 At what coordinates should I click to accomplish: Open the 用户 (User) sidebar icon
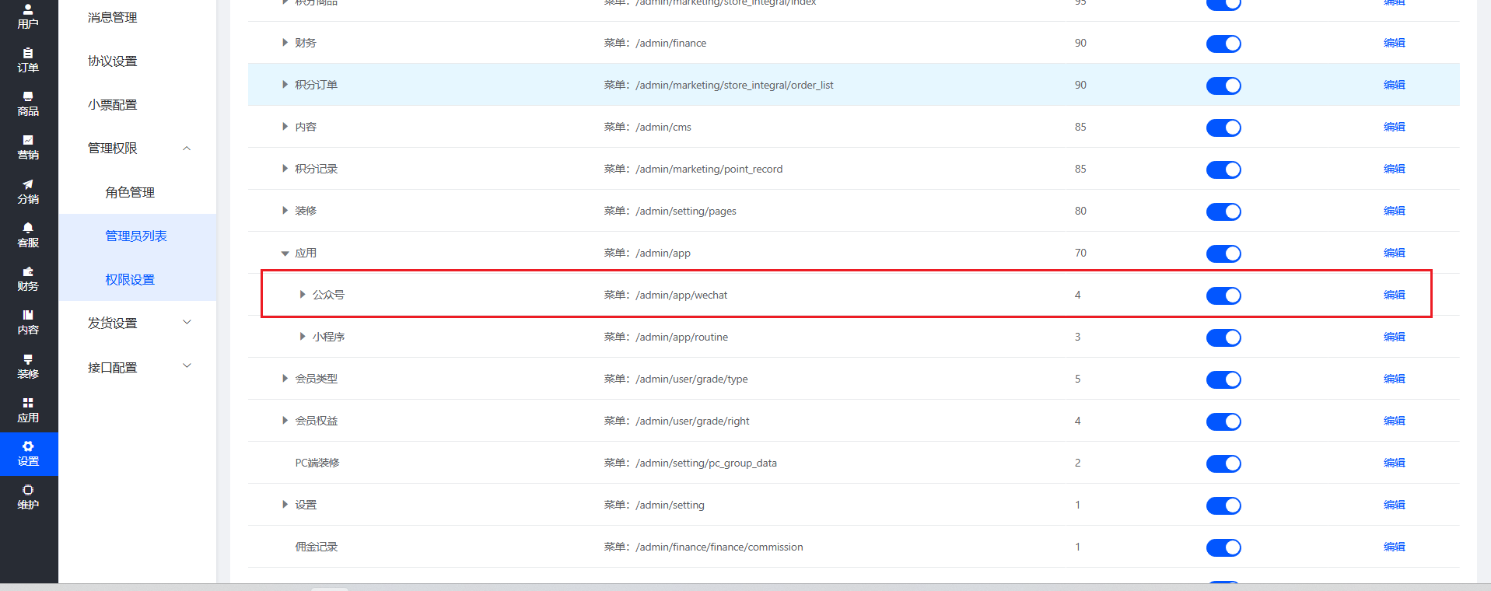28,16
